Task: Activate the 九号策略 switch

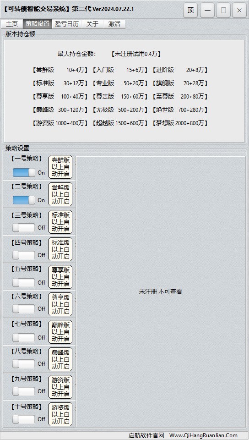Action: tap(23, 391)
